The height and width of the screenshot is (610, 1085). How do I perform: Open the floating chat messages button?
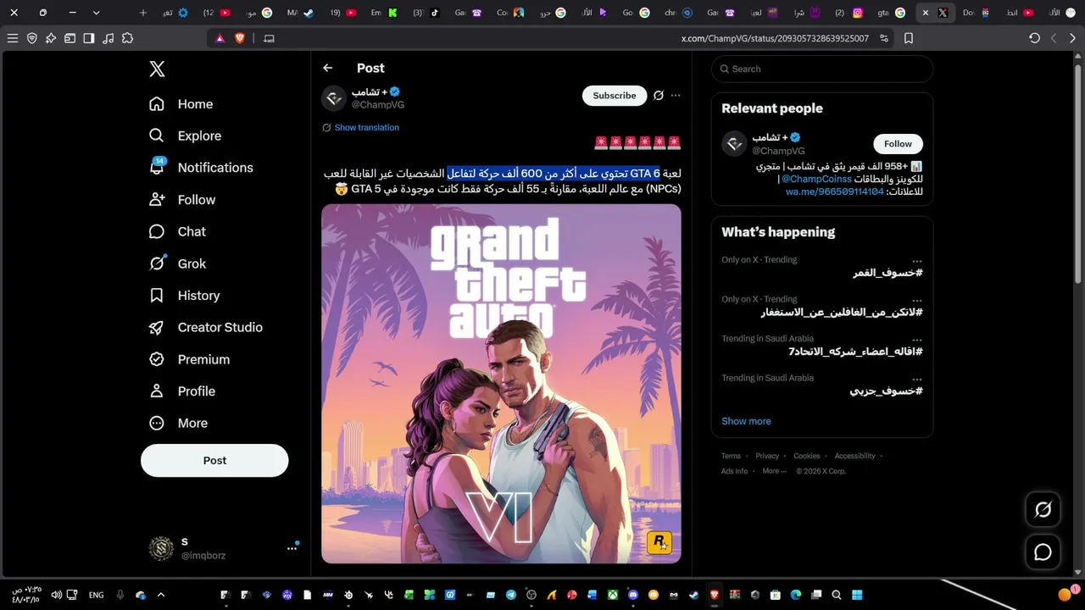1043,552
